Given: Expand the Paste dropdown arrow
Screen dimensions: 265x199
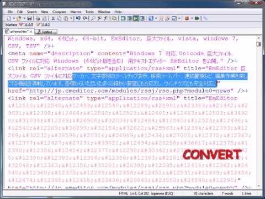Looking at the screenshot, I should [x=71, y=18].
